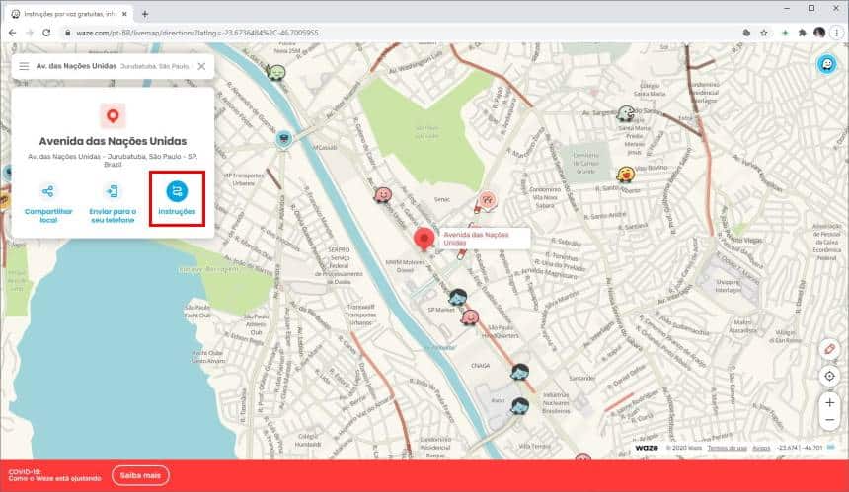Open Chrome three-dot menu
The image size is (849, 492).
point(836,33)
